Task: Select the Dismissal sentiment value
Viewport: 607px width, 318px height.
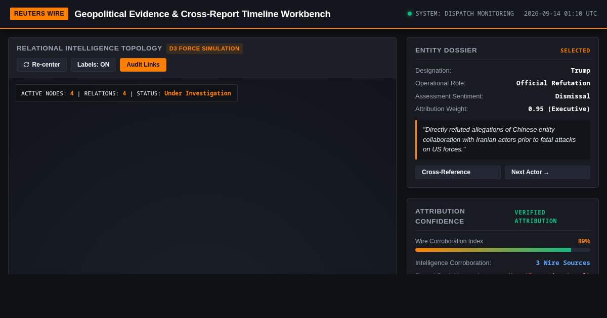Action: click(573, 96)
